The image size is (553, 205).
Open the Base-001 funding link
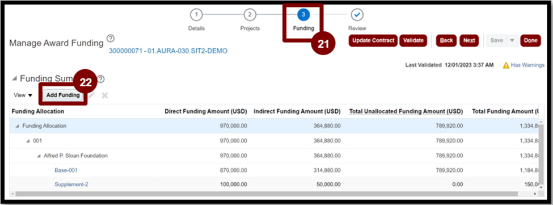pos(66,170)
